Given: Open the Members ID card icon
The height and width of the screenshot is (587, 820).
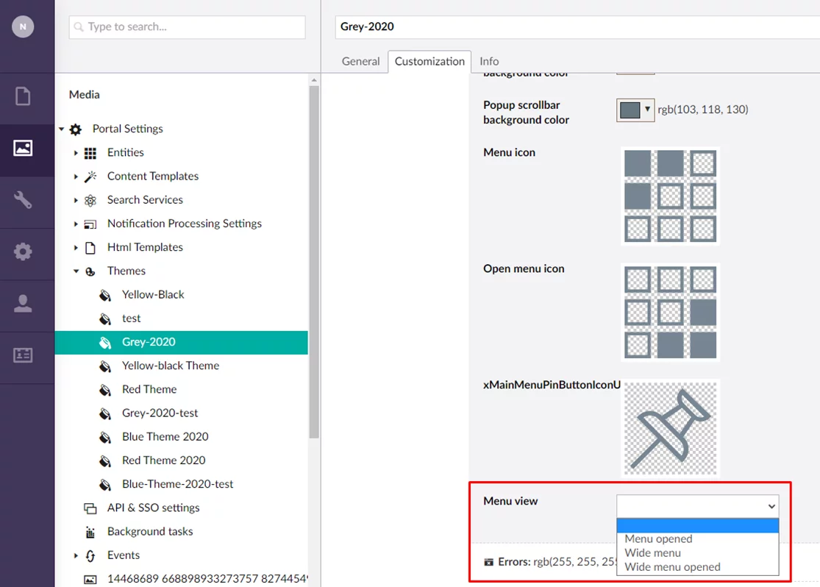Looking at the screenshot, I should tap(23, 355).
